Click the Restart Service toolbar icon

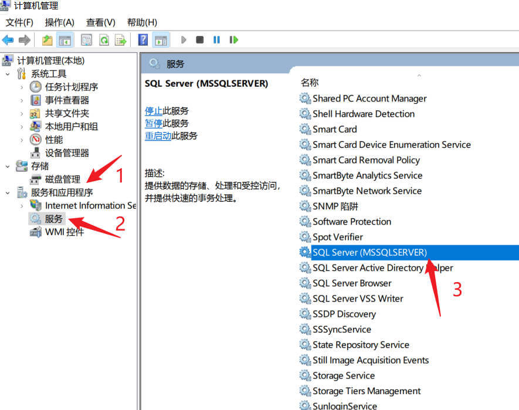pos(233,40)
